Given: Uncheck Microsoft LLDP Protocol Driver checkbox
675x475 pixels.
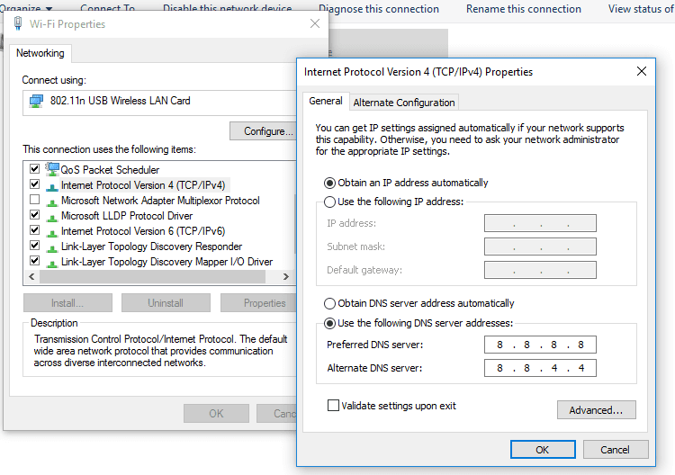Looking at the screenshot, I should [x=35, y=215].
